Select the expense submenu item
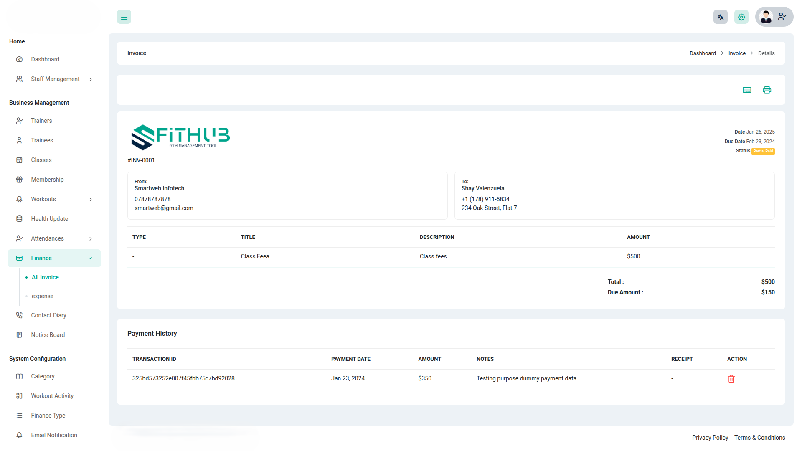802x451 pixels. coord(43,296)
